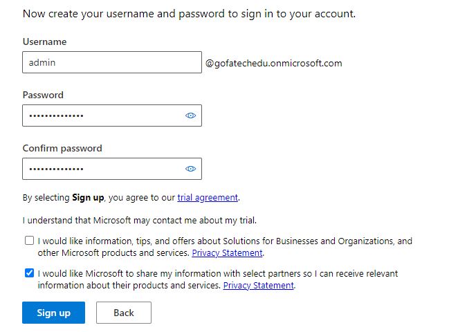Open the trial agreement link

pos(208,198)
